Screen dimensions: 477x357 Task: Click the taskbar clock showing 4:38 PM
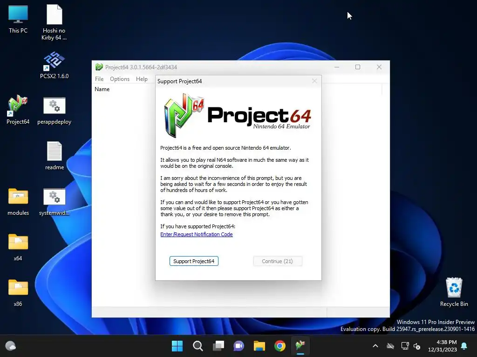443,346
